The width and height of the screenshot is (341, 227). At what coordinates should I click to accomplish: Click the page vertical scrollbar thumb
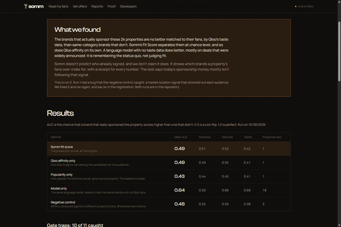coord(339,51)
